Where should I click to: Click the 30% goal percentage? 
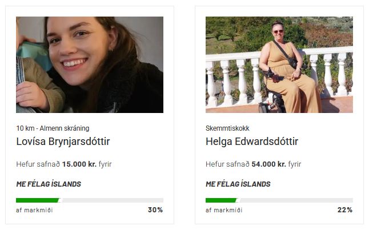pos(155,210)
